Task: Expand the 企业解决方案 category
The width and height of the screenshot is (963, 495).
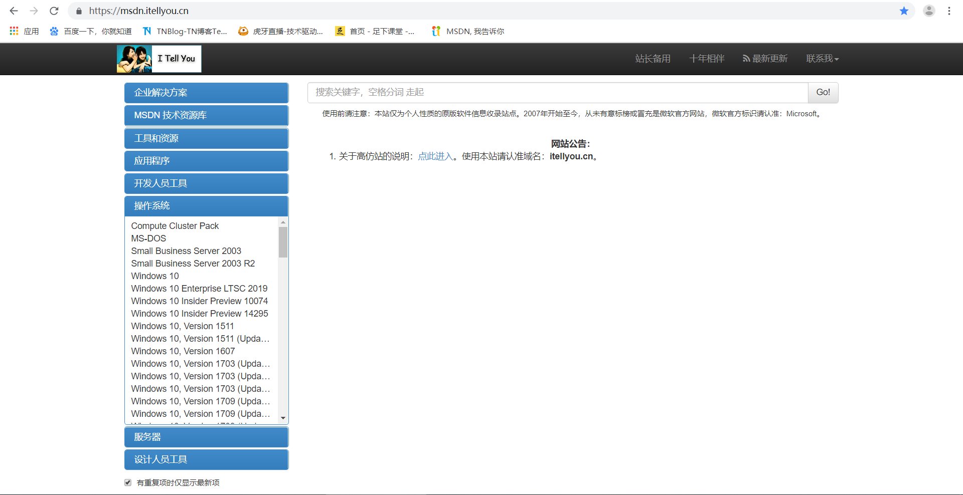Action: tap(206, 93)
